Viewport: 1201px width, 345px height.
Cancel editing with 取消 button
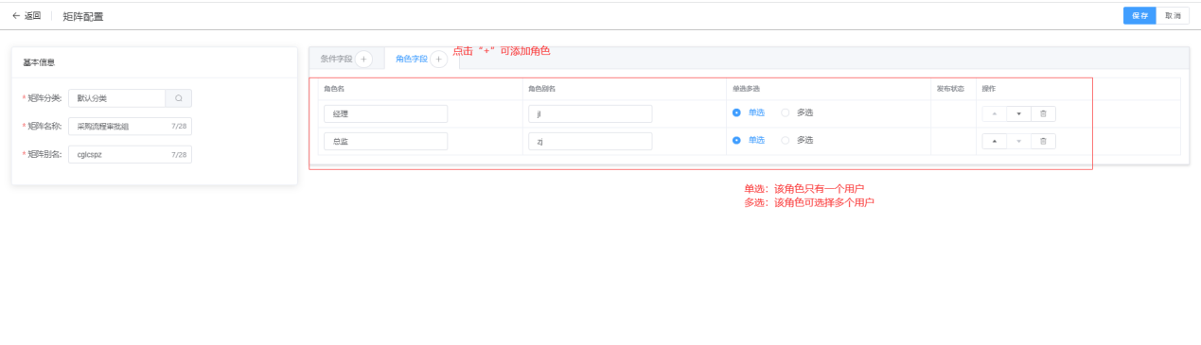pos(1173,16)
